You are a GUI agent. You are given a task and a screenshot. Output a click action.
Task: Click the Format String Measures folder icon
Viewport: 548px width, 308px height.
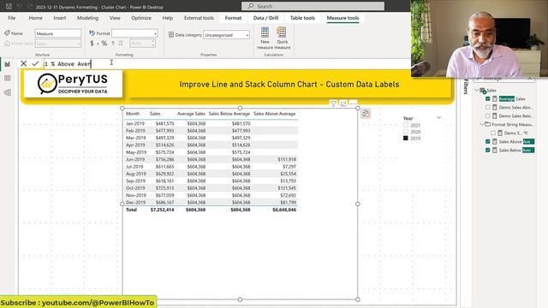[487, 124]
